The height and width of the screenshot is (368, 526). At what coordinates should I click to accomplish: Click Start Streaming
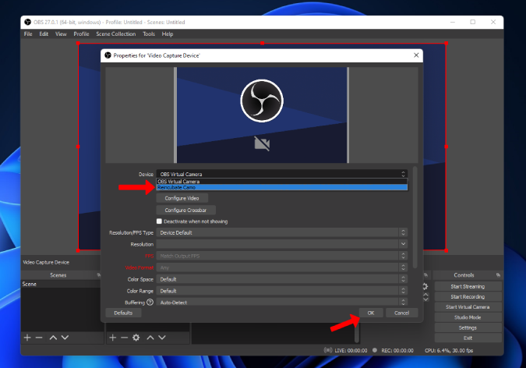(468, 286)
